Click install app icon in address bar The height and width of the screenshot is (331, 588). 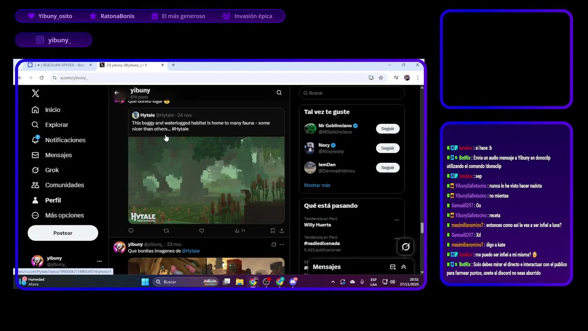[371, 78]
